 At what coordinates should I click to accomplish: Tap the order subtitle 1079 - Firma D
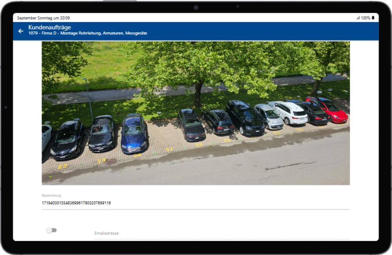(x=87, y=33)
